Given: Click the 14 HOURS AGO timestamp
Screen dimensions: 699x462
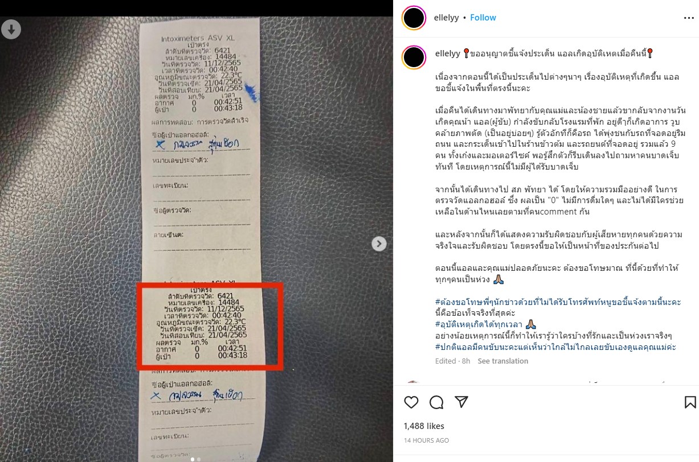Looking at the screenshot, I should point(426,440).
